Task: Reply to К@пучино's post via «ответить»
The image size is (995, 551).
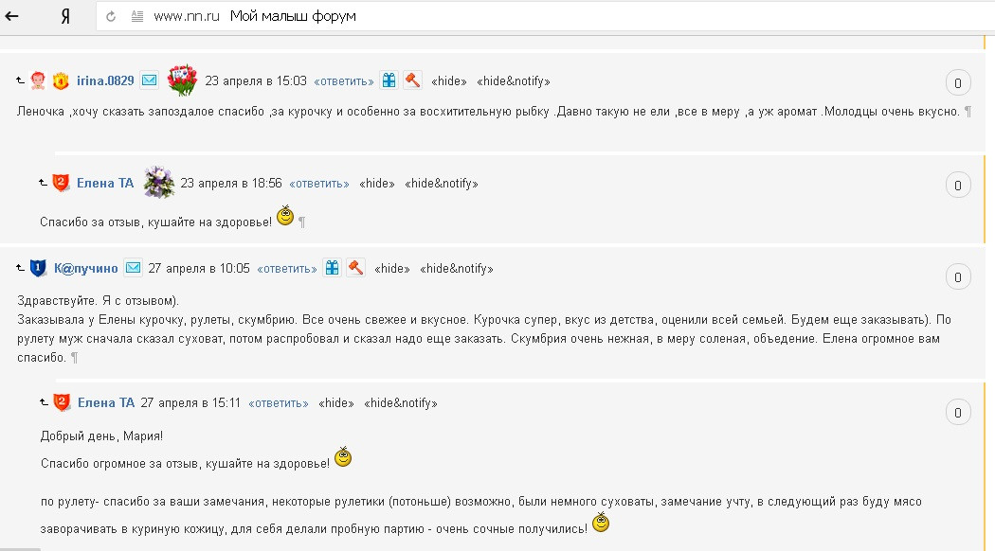Action: tap(287, 269)
